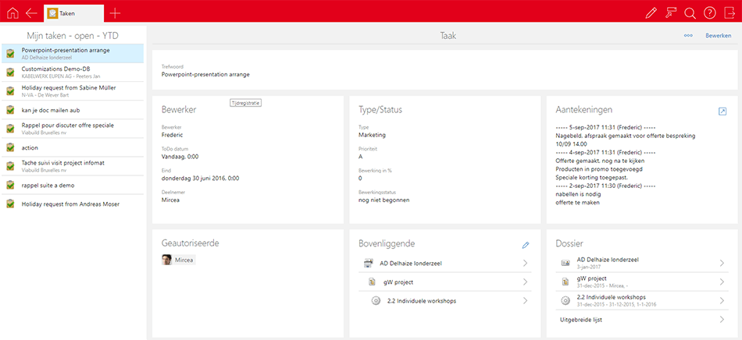This screenshot has width=742, height=340.
Task: Edit Bovenliggende with the pencil icon
Action: (x=526, y=245)
